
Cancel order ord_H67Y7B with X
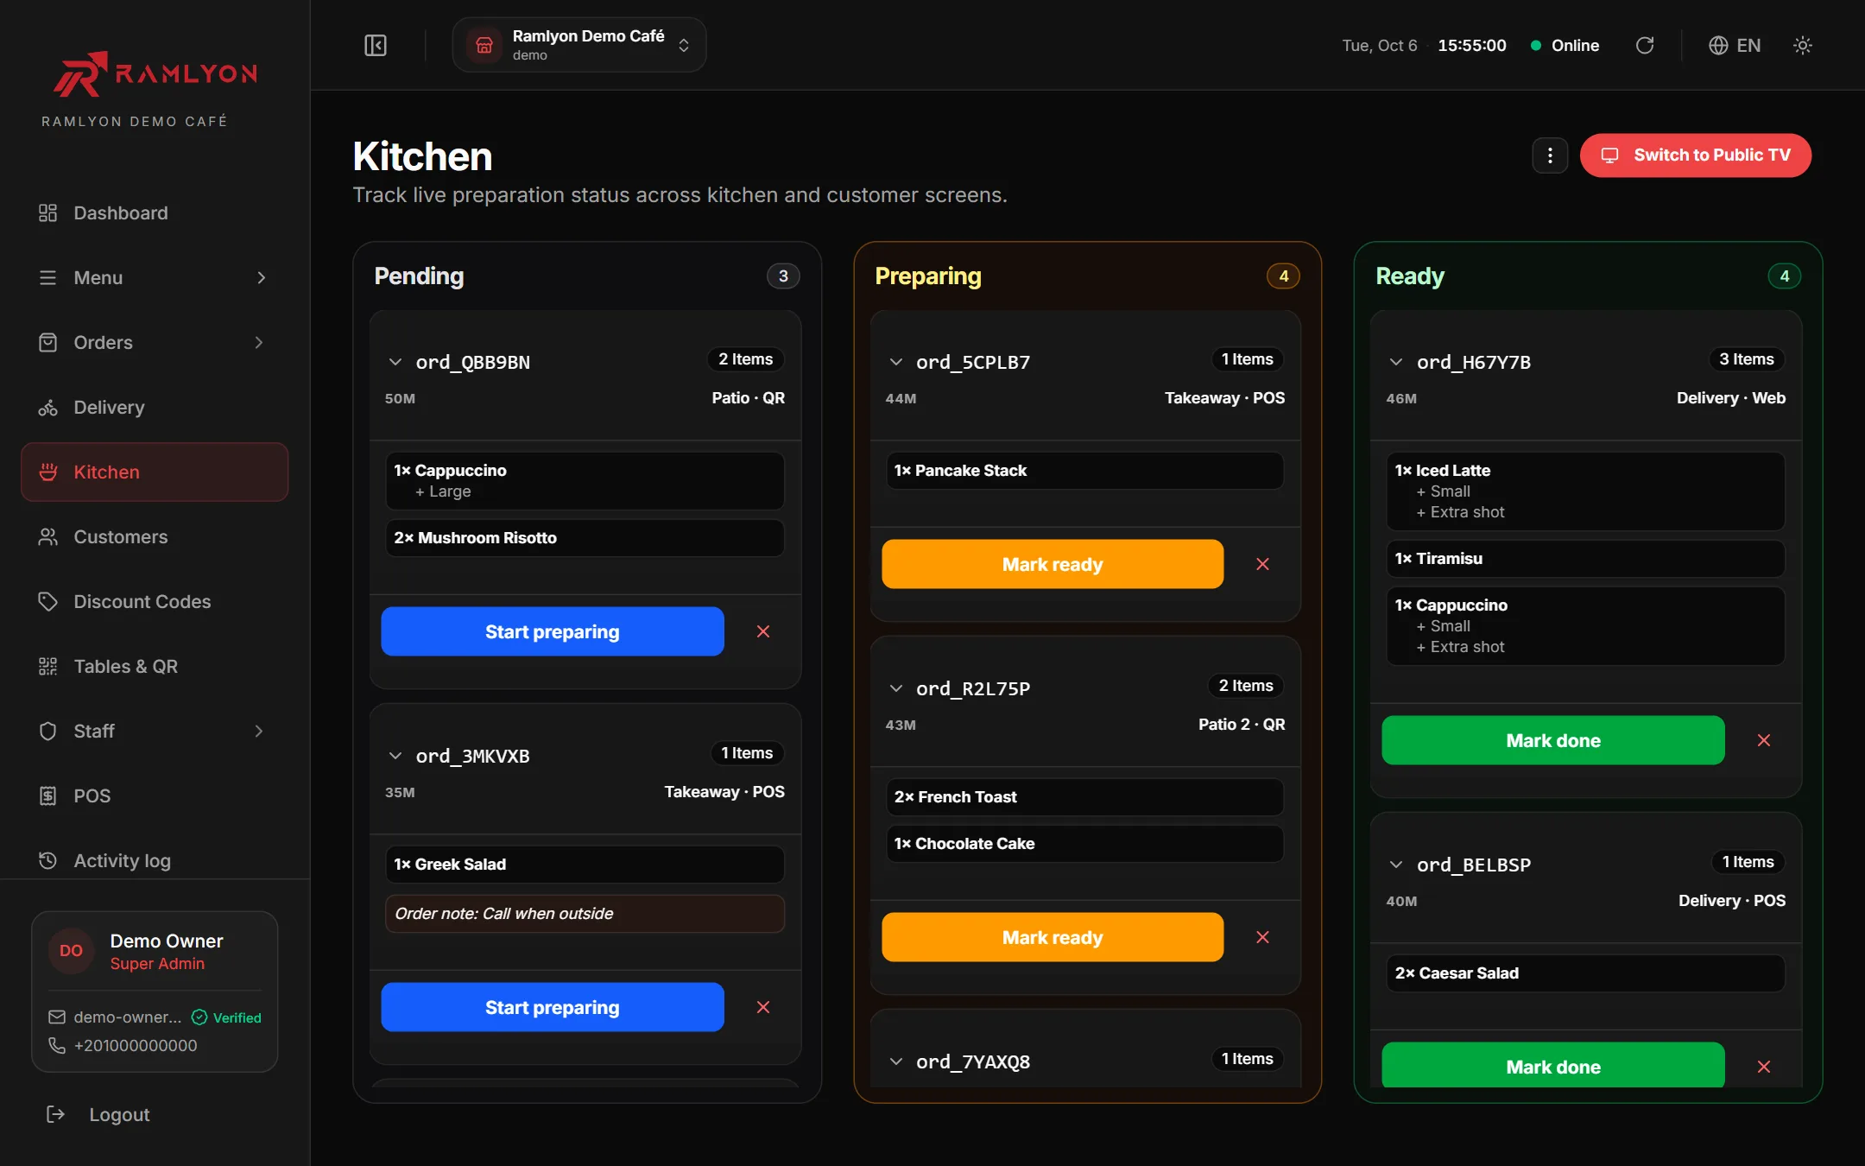pyautogui.click(x=1764, y=740)
